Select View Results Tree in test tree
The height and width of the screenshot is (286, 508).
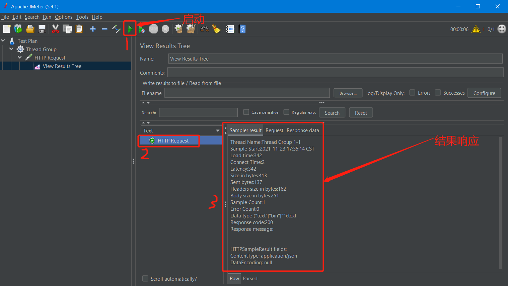pyautogui.click(x=62, y=66)
